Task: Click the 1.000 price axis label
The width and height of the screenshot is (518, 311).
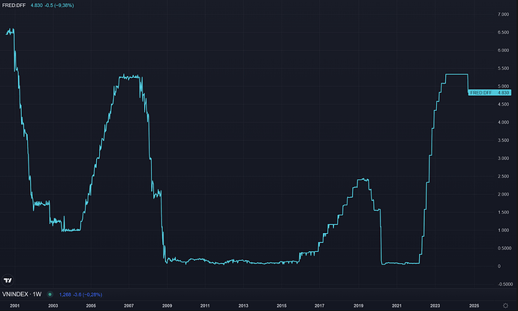Action: pyautogui.click(x=503, y=230)
